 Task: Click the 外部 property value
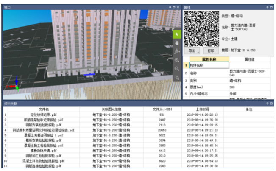point(233,94)
